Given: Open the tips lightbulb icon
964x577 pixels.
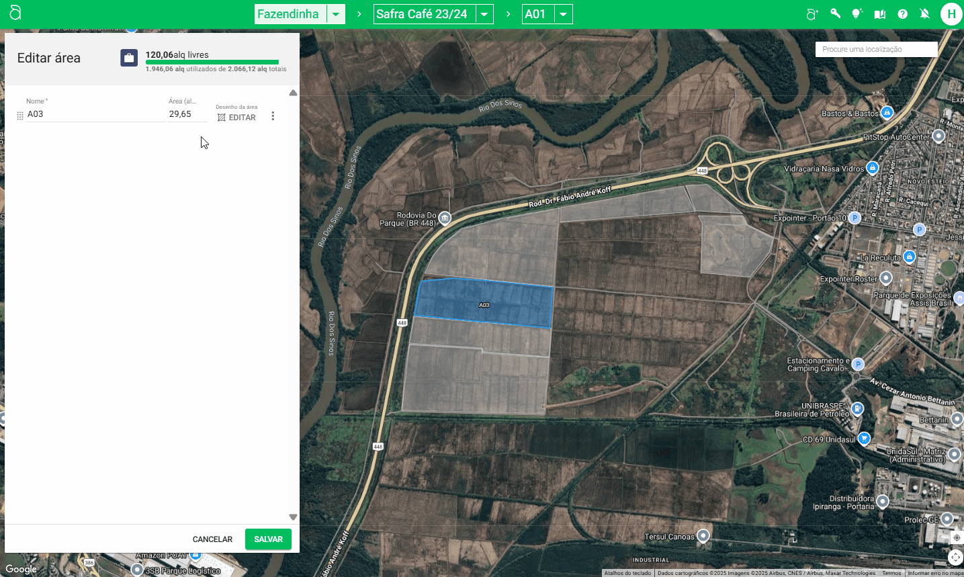Looking at the screenshot, I should click(x=857, y=13).
